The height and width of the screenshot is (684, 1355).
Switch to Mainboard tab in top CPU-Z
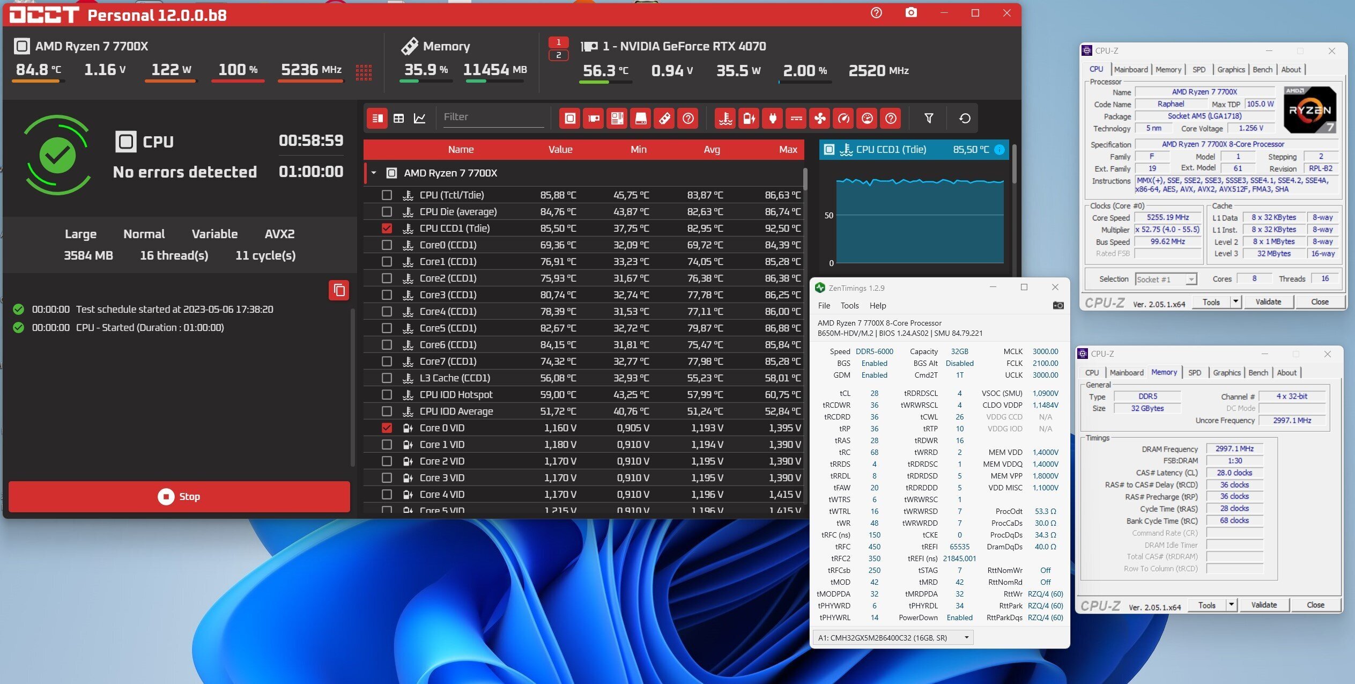coord(1130,70)
